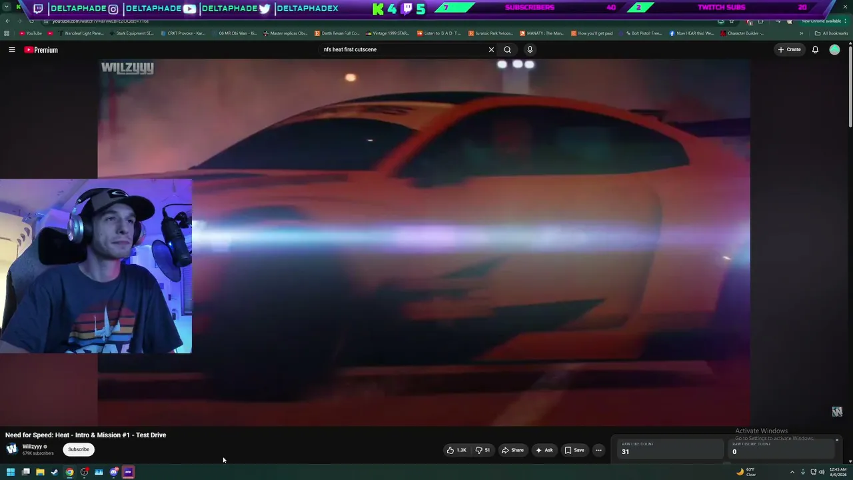Viewport: 853px width, 480px height.
Task: Reload the page
Action: 31,21
